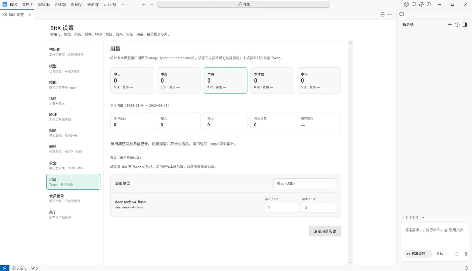Click the 估算费用 stat tile
Image resolution: width=472 pixels, height=271 pixels.
(319, 122)
